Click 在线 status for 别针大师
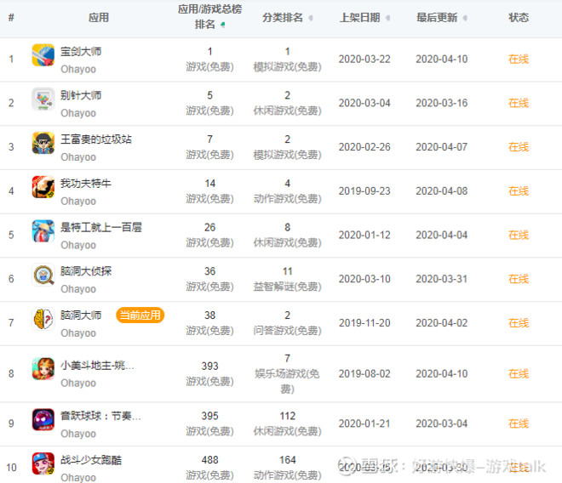This screenshot has height=483, width=562. pyautogui.click(x=518, y=103)
